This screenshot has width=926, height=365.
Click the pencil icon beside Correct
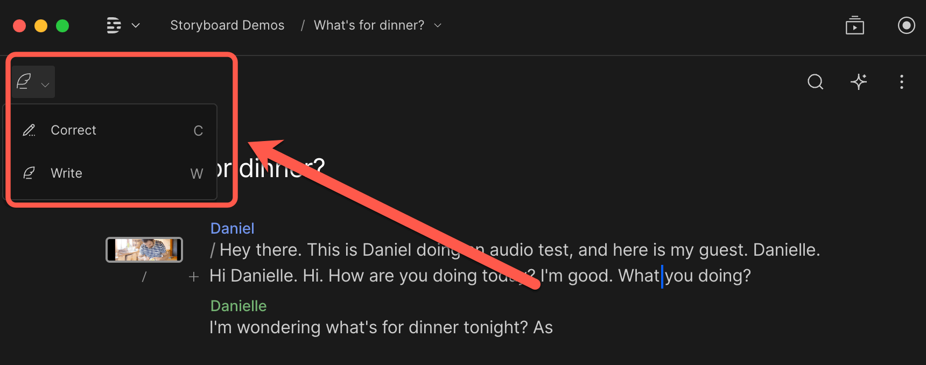(x=29, y=130)
